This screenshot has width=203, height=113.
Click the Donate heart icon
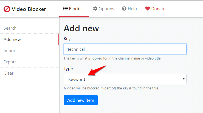point(148,9)
